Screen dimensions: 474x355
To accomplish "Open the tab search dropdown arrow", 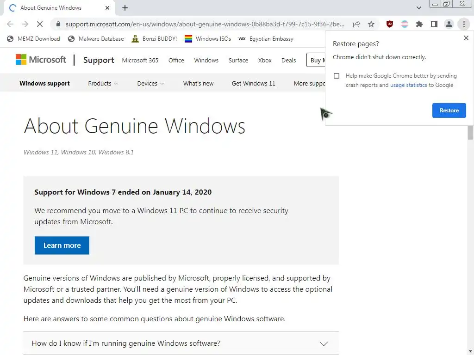I will coord(418,8).
